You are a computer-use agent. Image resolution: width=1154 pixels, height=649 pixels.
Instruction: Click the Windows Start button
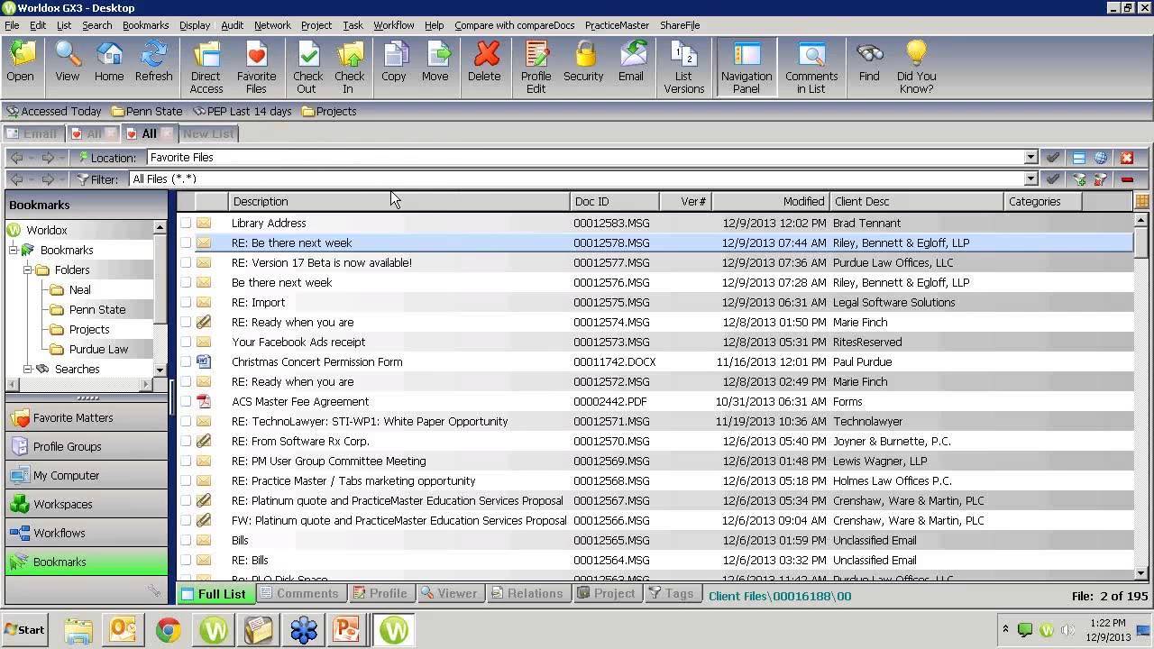tap(24, 630)
